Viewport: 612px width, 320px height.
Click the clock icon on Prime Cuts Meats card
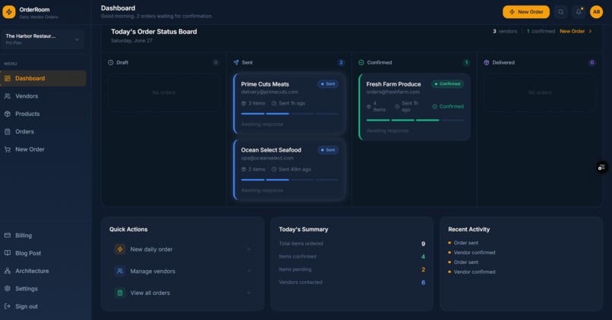click(274, 103)
